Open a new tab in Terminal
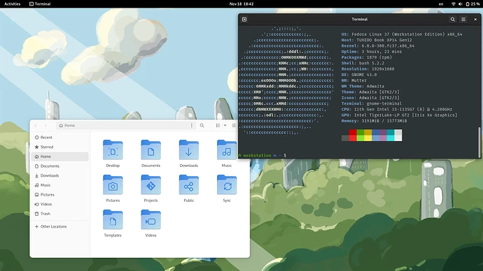Screen dimensions: 483x271 tap(244, 20)
